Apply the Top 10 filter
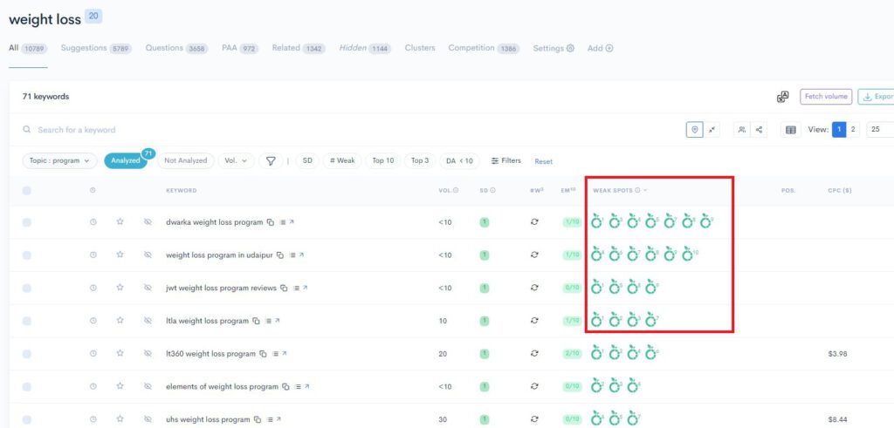894x428 pixels. (x=383, y=161)
